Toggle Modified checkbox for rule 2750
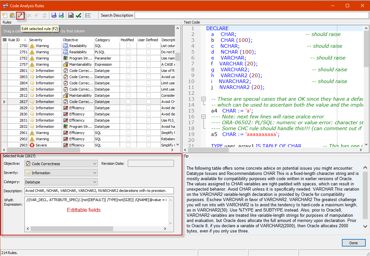Image resolution: width=370 pixels, height=256 pixels. click(128, 46)
